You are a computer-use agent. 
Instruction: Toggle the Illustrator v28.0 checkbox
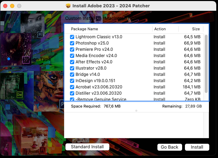coord(72,68)
